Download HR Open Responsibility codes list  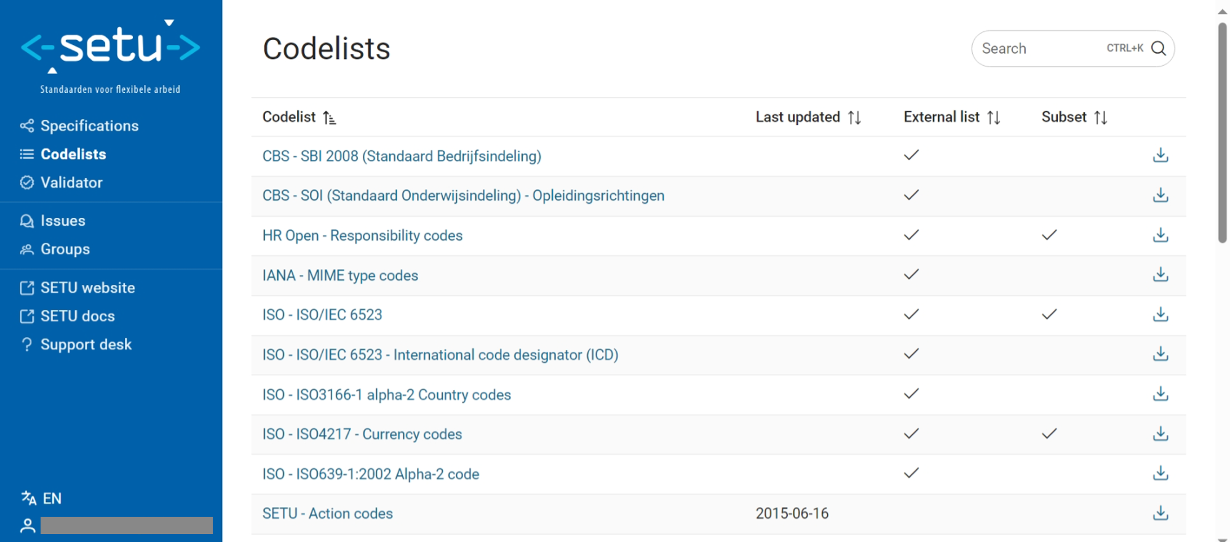click(x=1161, y=235)
